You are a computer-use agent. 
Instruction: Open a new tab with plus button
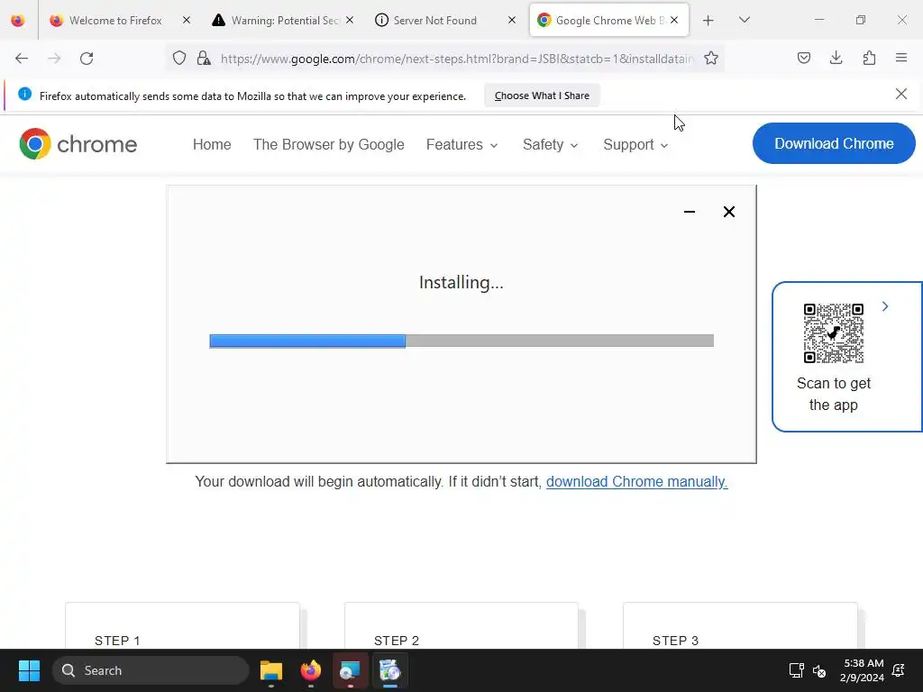coord(708,21)
